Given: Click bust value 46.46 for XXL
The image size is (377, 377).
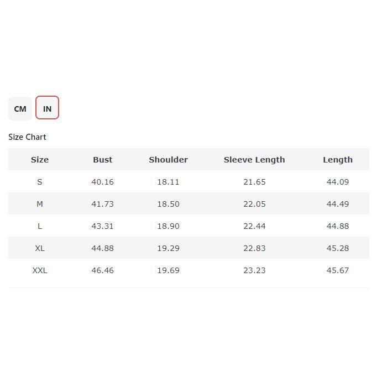Looking at the screenshot, I should (102, 270).
